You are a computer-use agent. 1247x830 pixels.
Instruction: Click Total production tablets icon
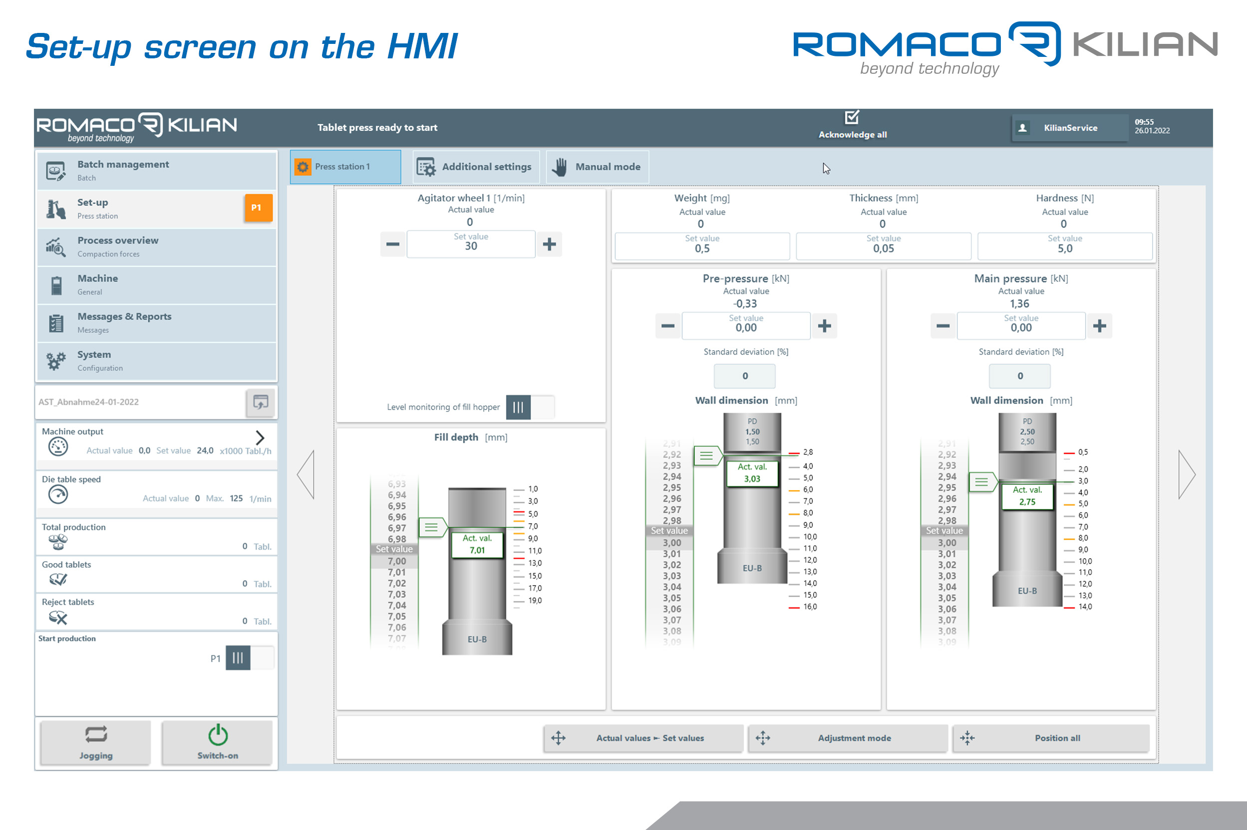pos(58,542)
